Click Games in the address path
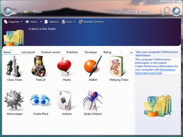The height and width of the screenshot is (137, 183). [37, 12]
